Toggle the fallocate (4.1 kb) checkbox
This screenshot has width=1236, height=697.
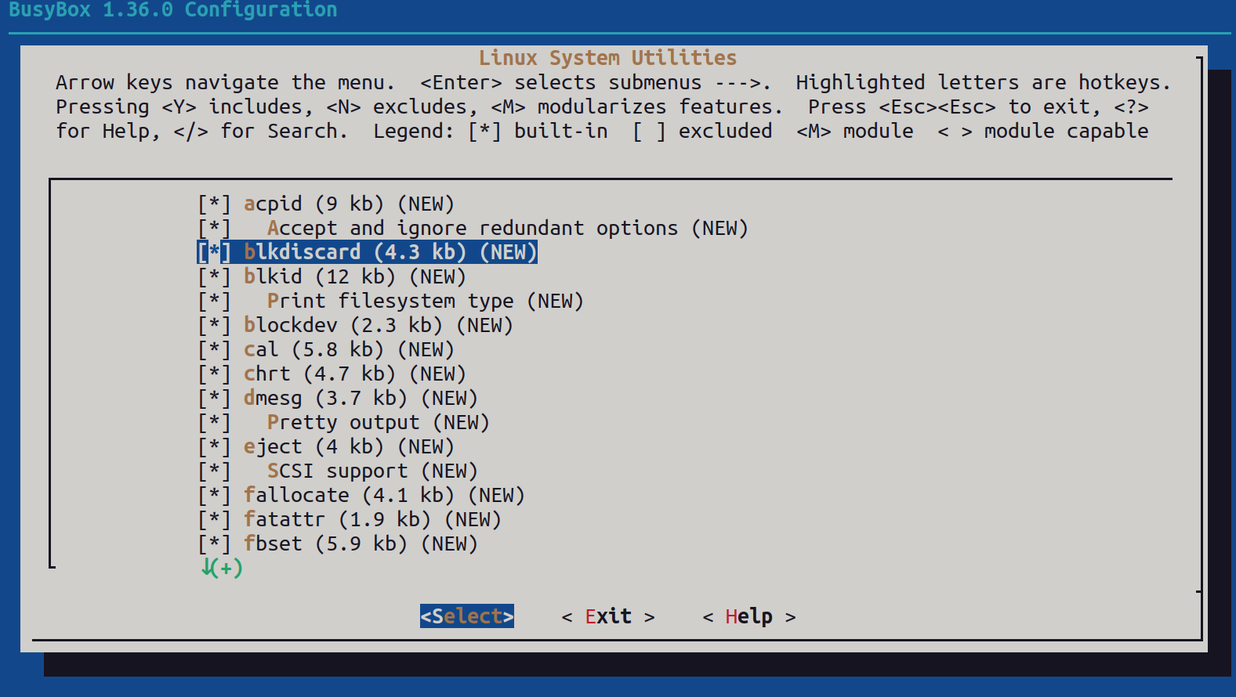[x=214, y=496]
